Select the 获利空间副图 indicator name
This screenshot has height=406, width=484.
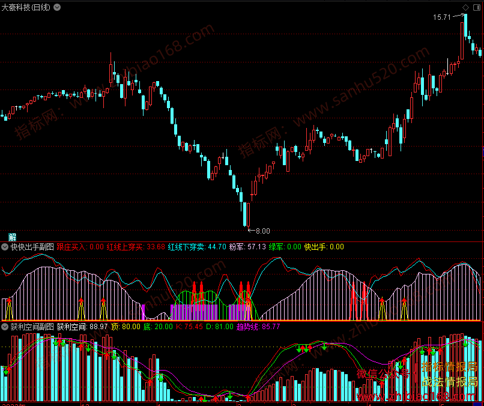pyautogui.click(x=32, y=327)
